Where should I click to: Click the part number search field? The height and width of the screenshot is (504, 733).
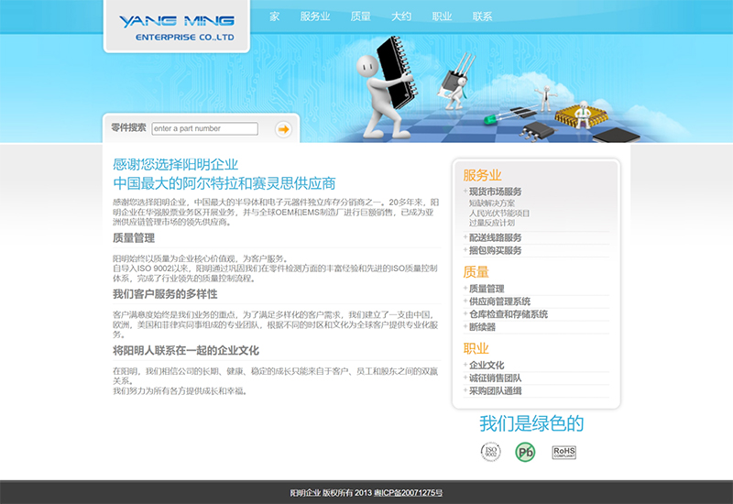pyautogui.click(x=204, y=129)
